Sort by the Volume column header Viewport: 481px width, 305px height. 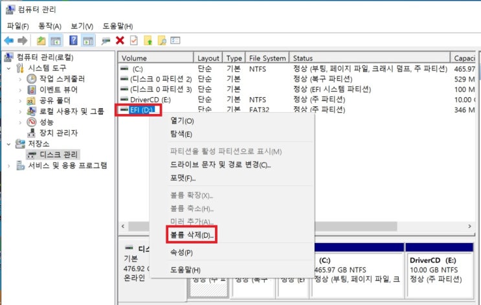pos(156,58)
